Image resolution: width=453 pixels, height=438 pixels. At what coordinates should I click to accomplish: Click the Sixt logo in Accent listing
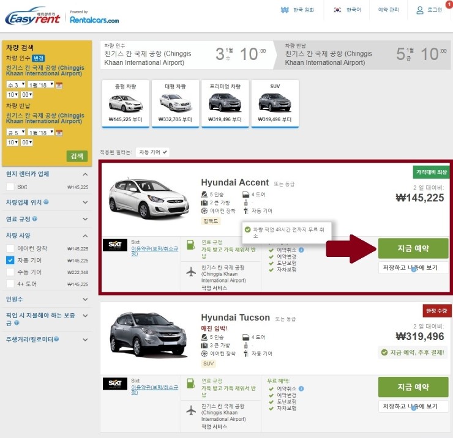click(115, 245)
